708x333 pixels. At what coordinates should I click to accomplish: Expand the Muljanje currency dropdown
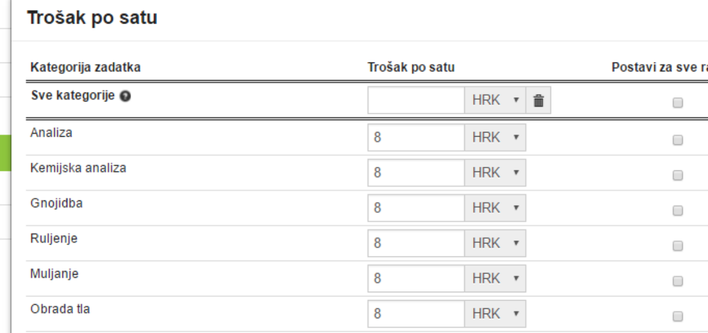(x=495, y=279)
